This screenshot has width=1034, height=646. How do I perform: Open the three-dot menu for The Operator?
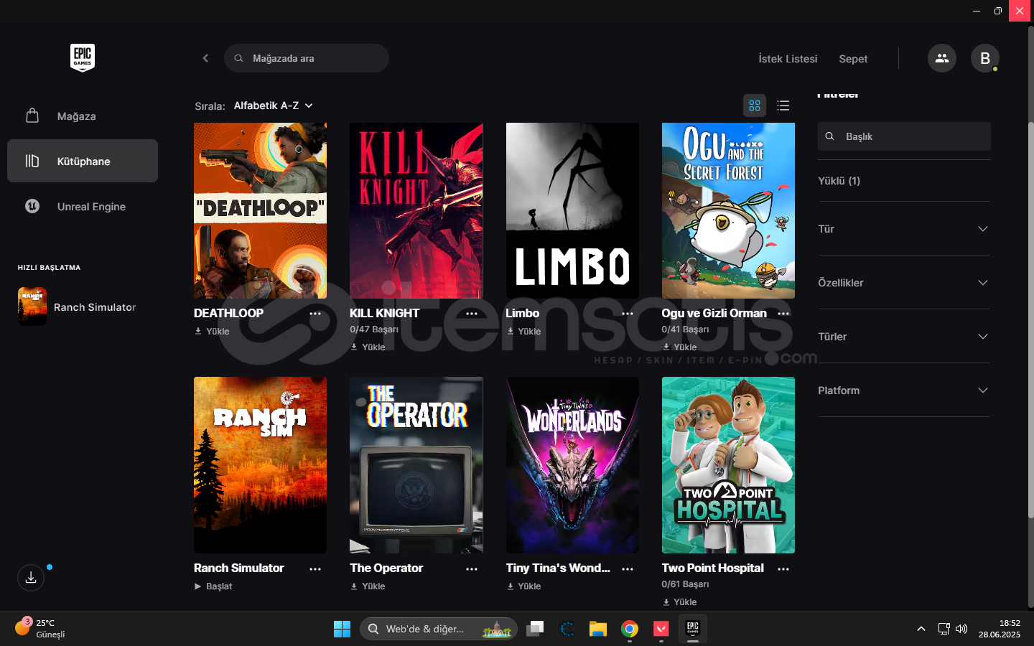[472, 568]
